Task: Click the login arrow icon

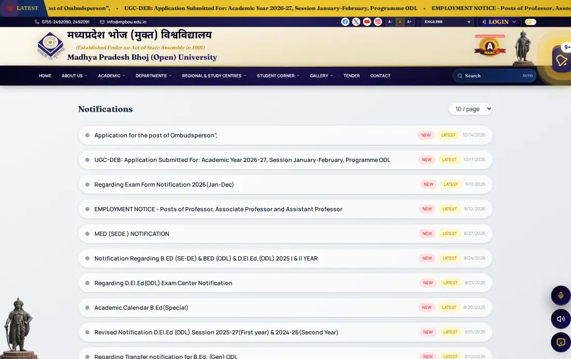Action: (x=484, y=22)
